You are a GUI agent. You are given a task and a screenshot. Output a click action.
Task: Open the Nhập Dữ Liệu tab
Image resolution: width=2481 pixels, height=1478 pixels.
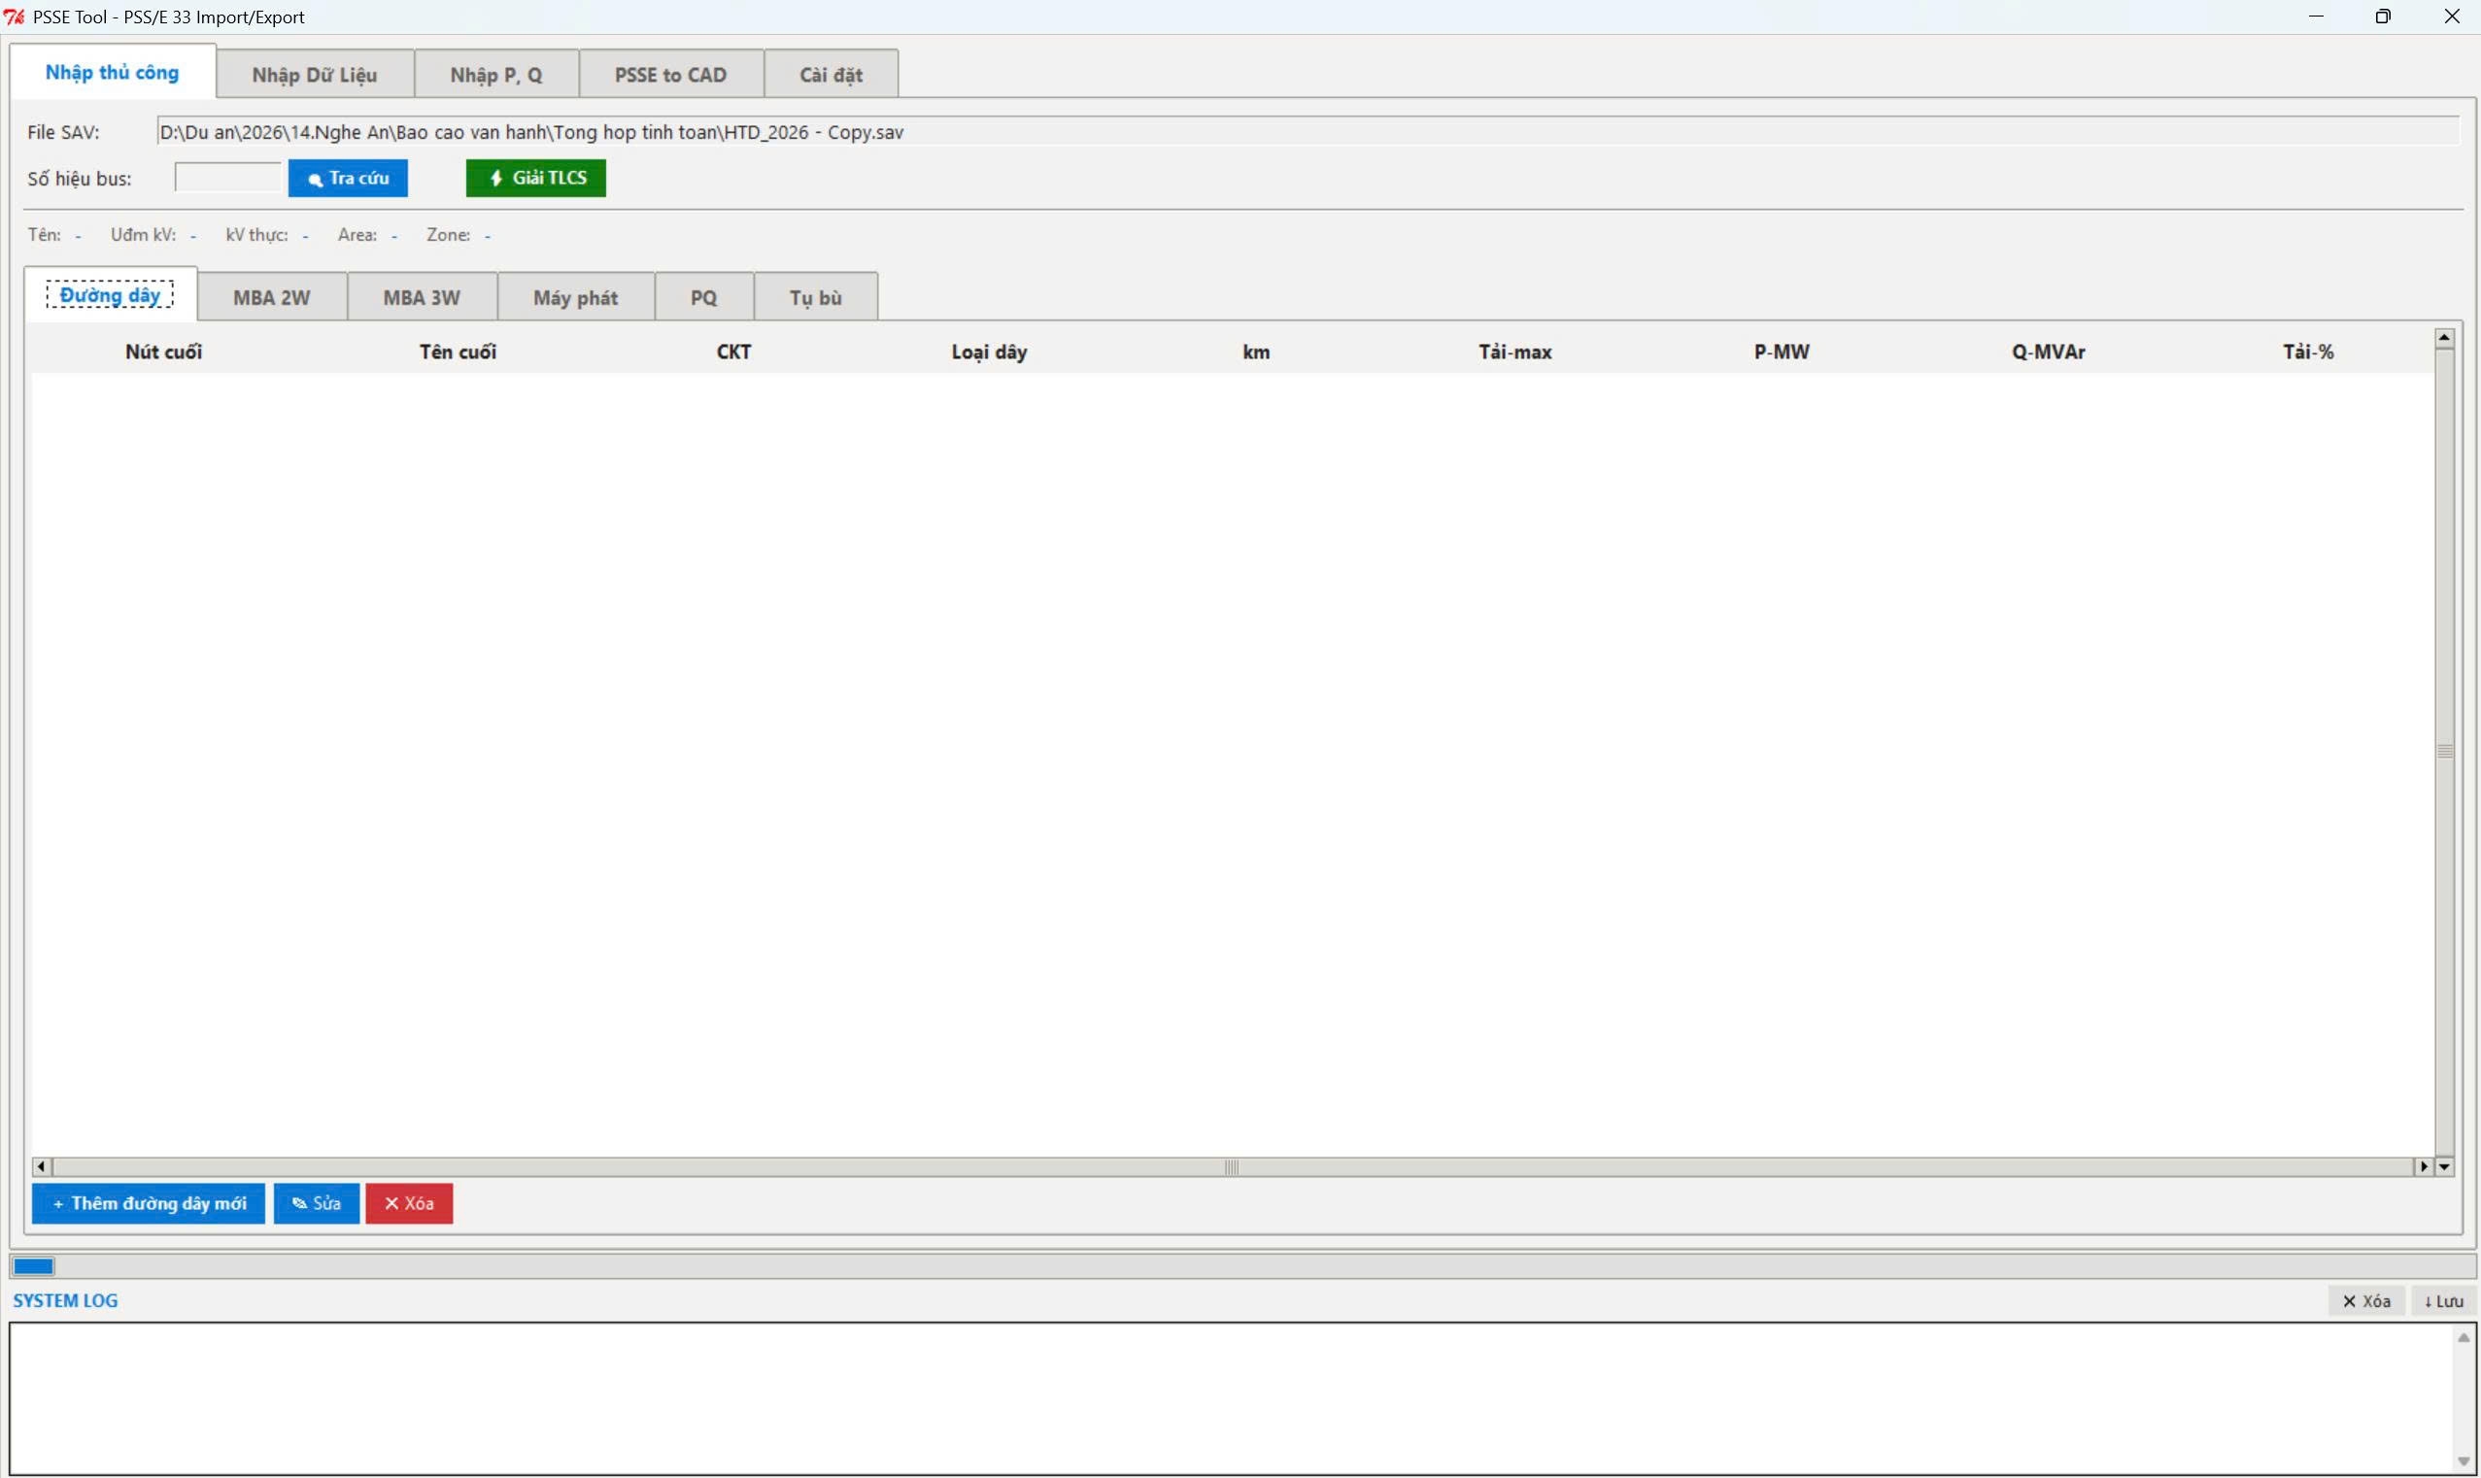click(315, 75)
